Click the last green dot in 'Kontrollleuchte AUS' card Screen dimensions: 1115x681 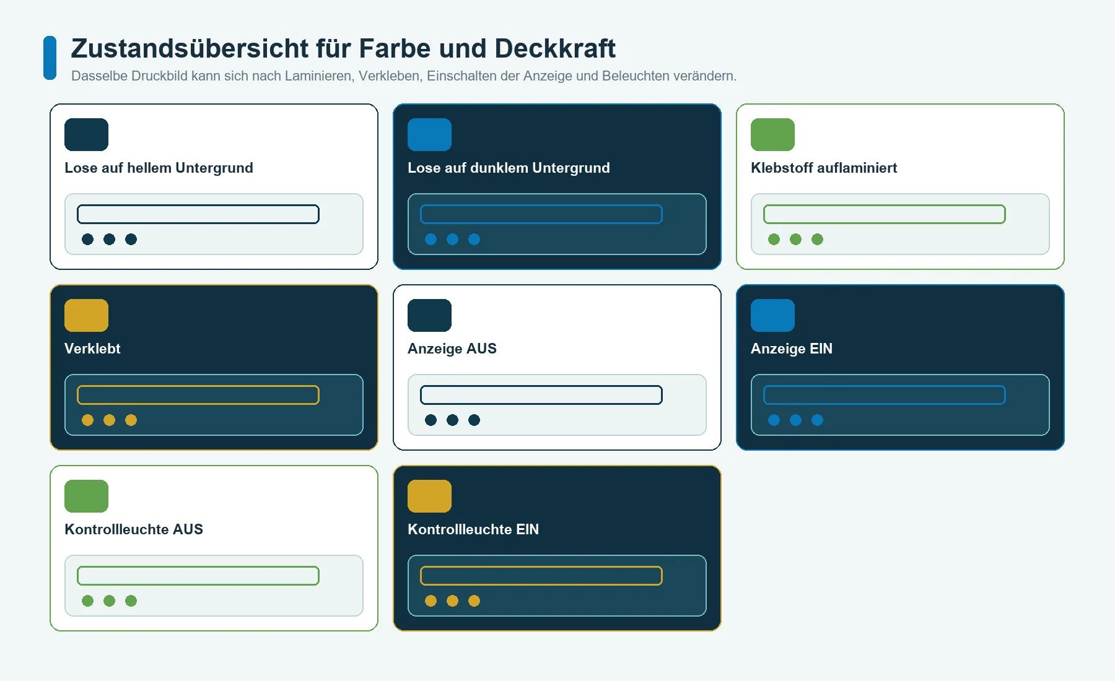pyautogui.click(x=131, y=601)
